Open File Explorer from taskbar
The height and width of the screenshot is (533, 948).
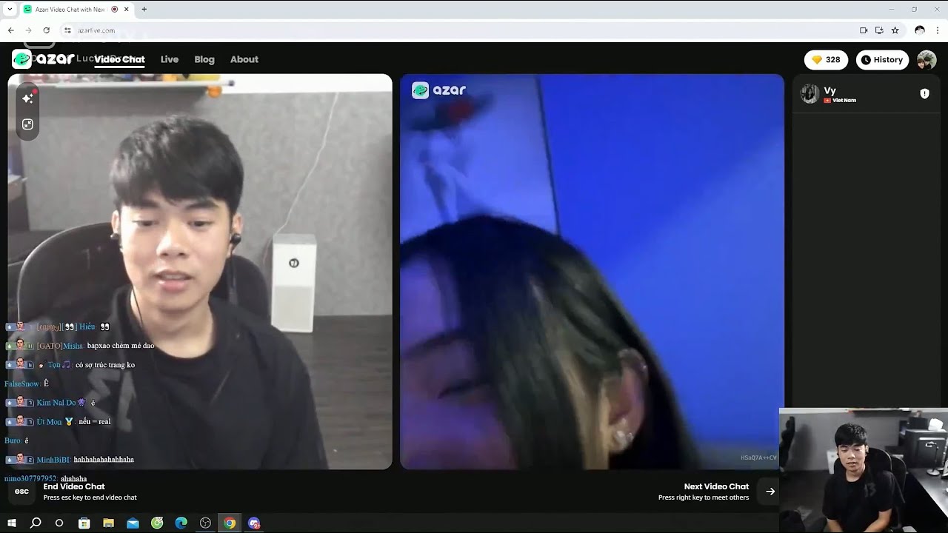click(108, 523)
